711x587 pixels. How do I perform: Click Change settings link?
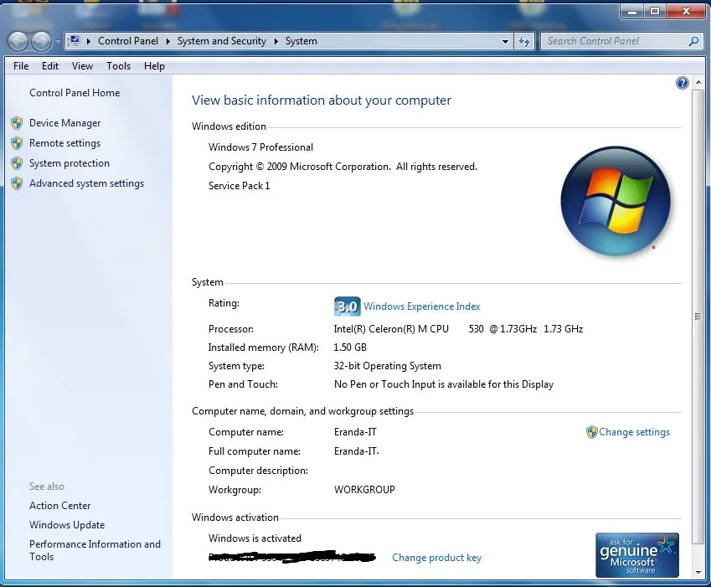634,432
